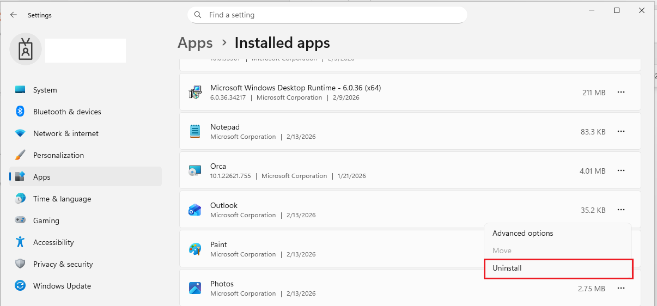Click Orca version 10.1.22621.755 text
Screen dimensions: 657x306
[231, 176]
